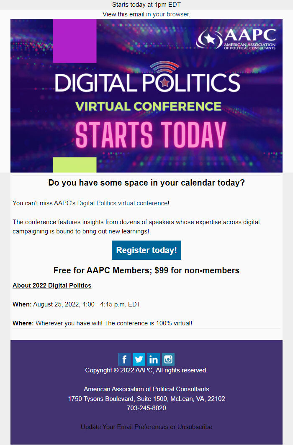
Task: Click the purple square in banner
Action: click(75, 41)
